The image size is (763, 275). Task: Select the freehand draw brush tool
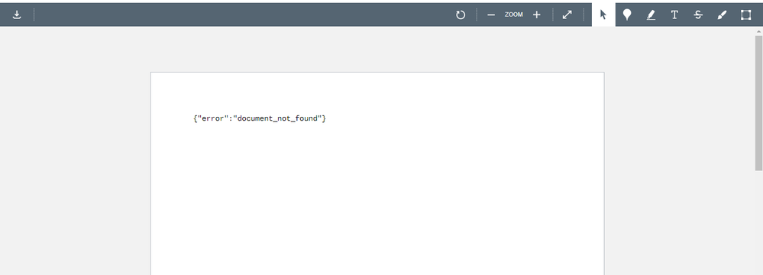[x=722, y=15]
